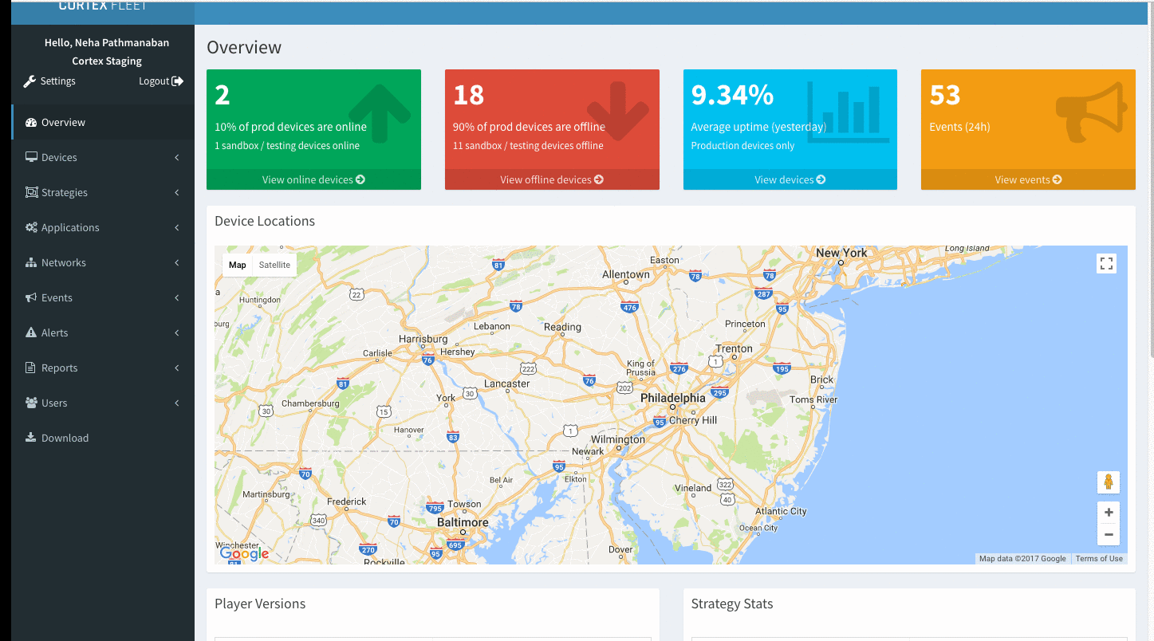Expand the Applications submenu chevron

[x=177, y=228]
